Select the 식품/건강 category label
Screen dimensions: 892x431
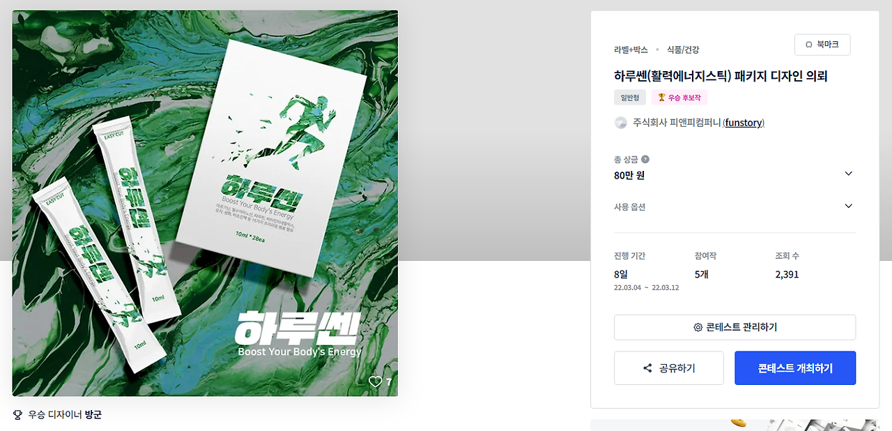[x=683, y=50]
